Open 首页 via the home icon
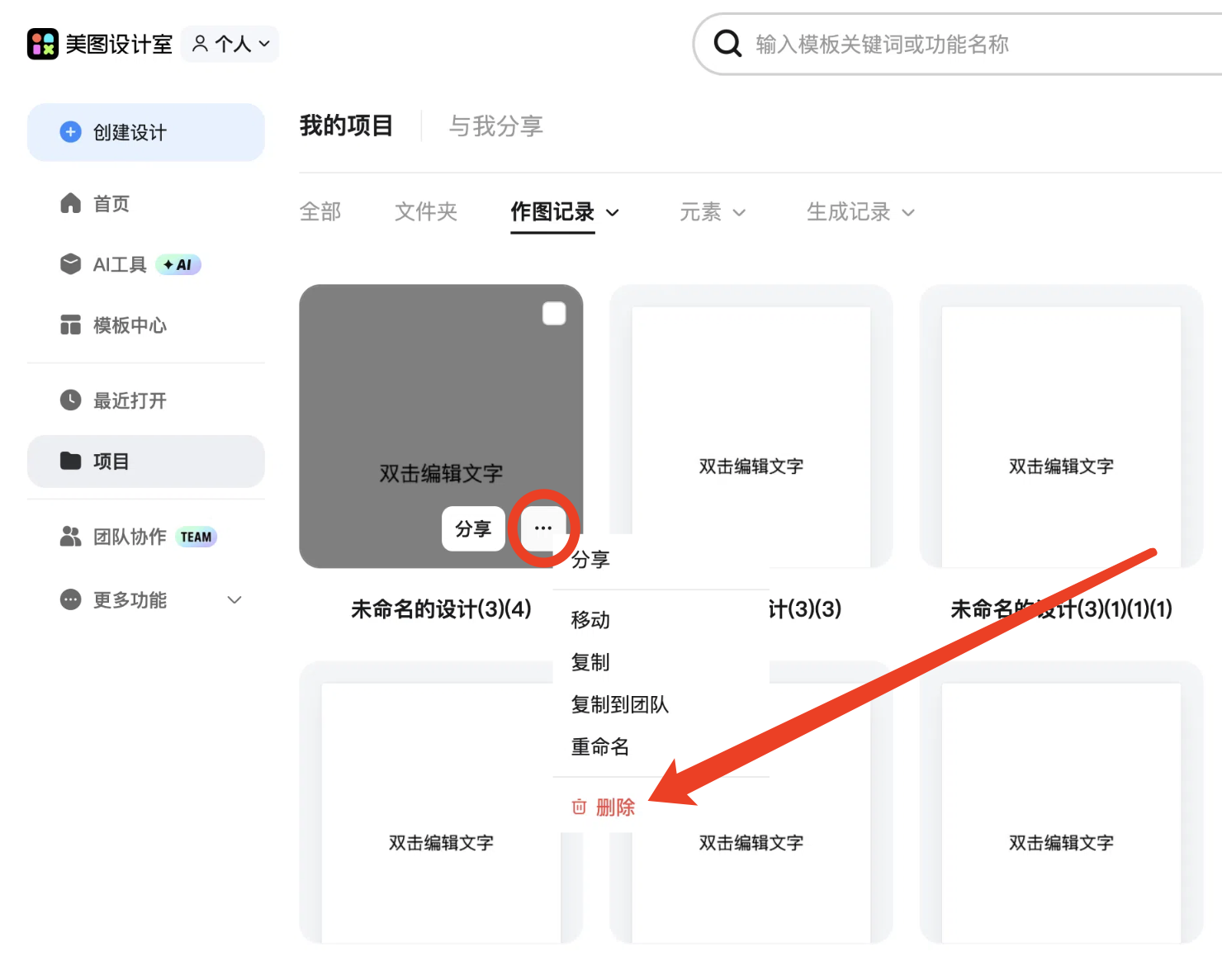 (71, 203)
